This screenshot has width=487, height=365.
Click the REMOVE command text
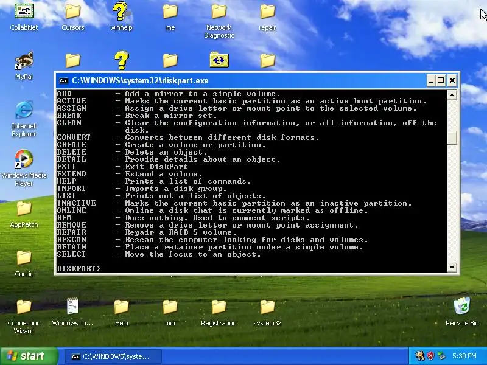(x=71, y=225)
